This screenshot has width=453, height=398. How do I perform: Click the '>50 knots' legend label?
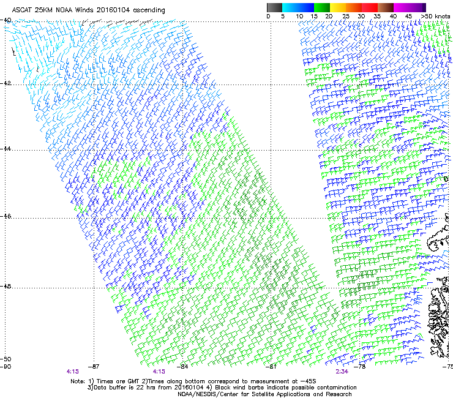point(435,17)
